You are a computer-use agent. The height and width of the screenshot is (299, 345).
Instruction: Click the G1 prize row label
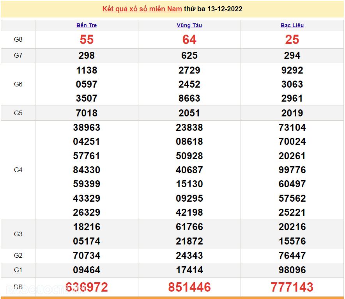18,270
